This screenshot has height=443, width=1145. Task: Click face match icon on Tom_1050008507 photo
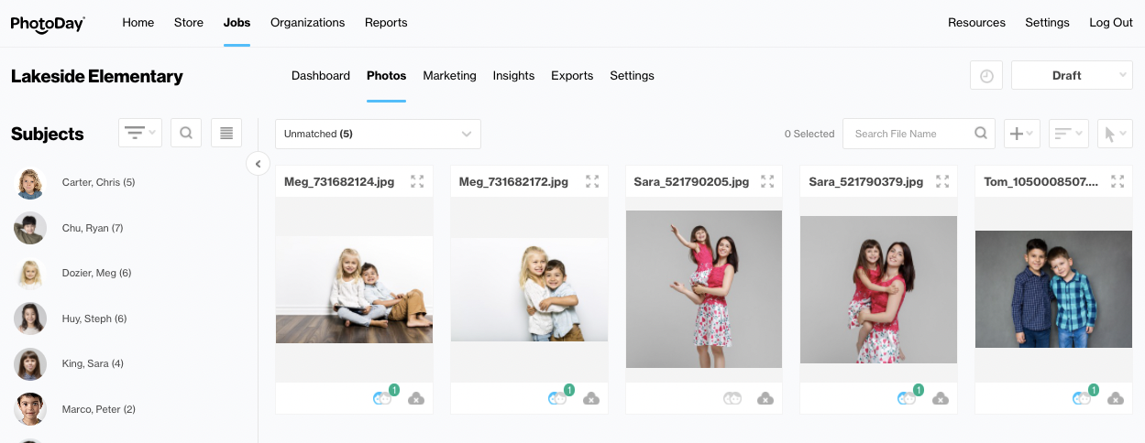coord(1083,397)
